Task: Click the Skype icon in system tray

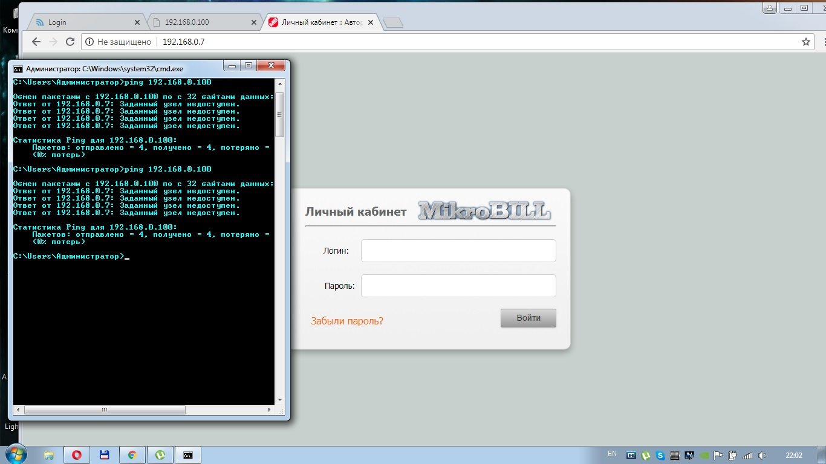Action: (660, 456)
